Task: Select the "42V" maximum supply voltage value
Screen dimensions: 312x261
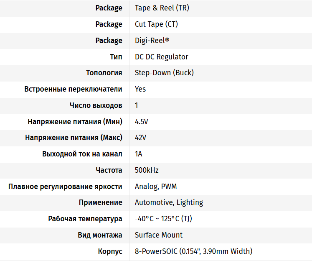Action: point(140,138)
